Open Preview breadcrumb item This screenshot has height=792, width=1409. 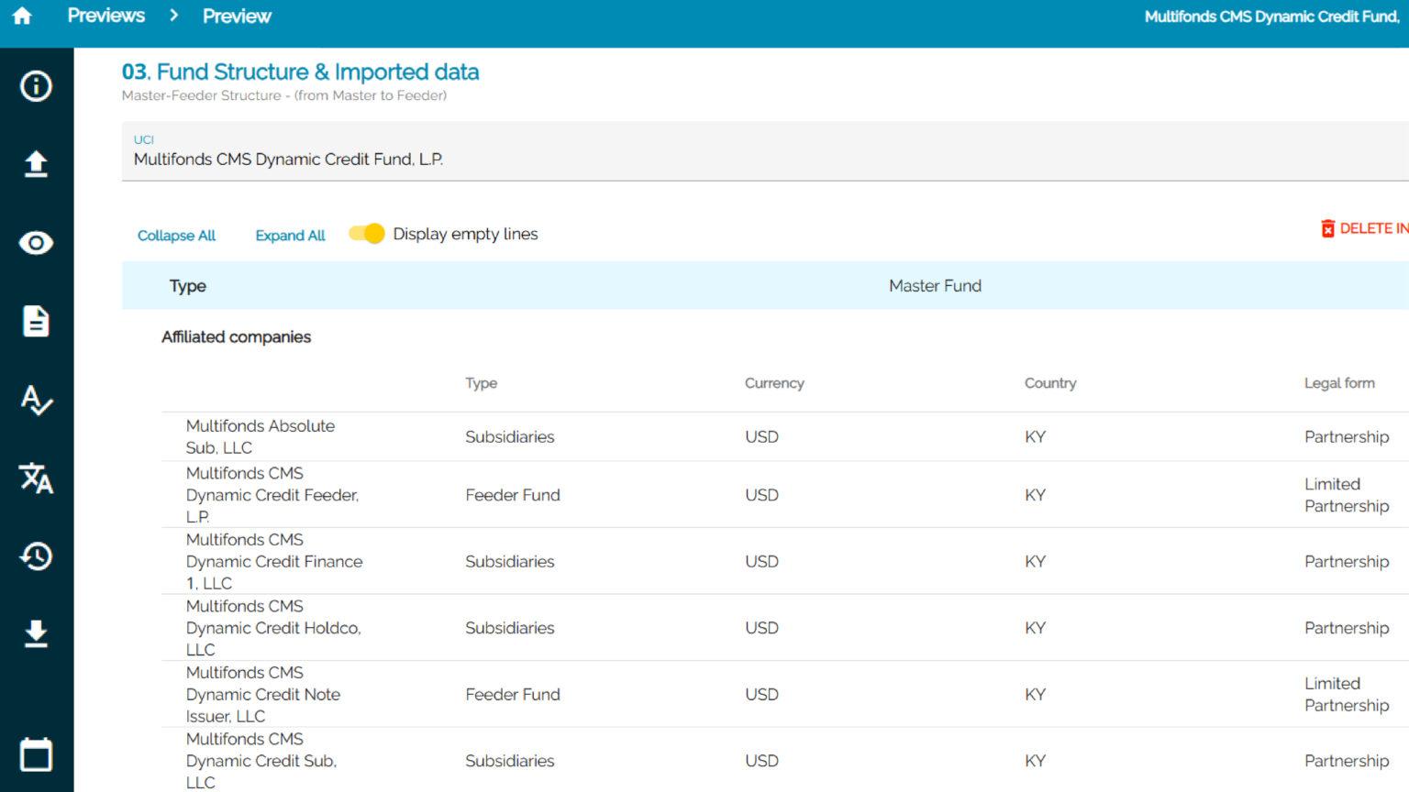pos(237,16)
